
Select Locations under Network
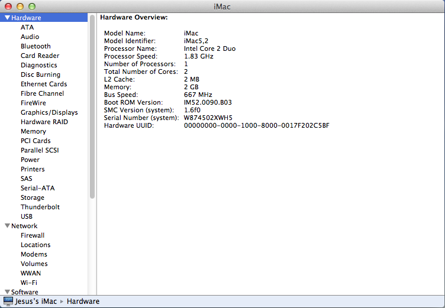point(36,245)
